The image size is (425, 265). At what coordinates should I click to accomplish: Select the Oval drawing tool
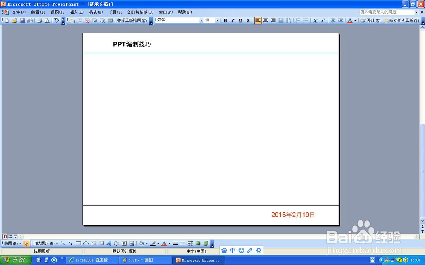pyautogui.click(x=86, y=243)
